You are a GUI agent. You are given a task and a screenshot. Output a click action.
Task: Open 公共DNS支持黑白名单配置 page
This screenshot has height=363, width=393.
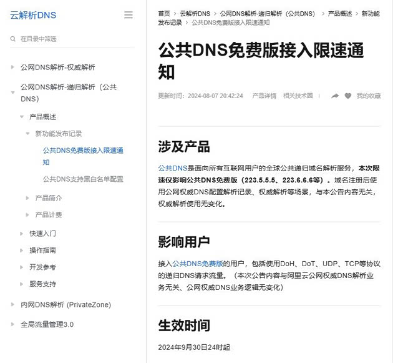tap(83, 179)
